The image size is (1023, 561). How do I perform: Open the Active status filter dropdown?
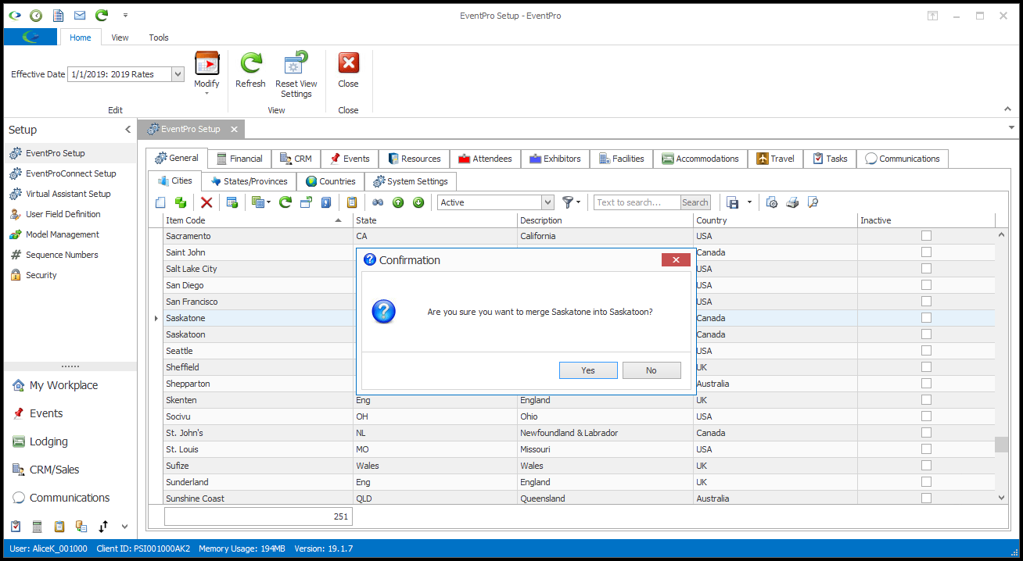tap(547, 202)
